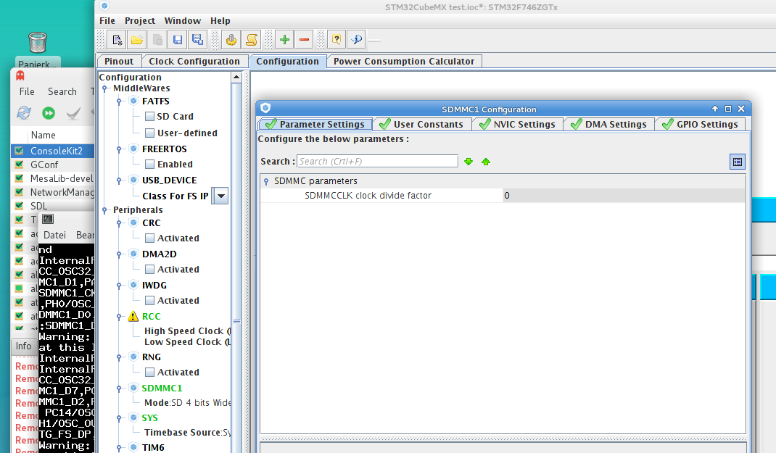Collapse the FATFS tree node
Screen dimensions: 776x453
coord(119,101)
